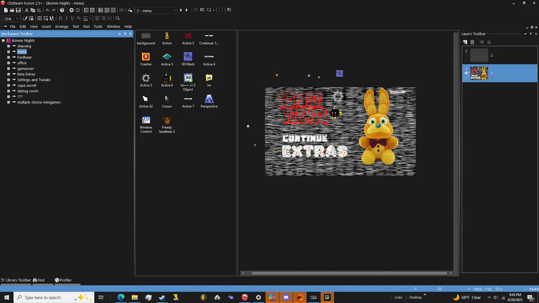Collapse the Bonnie Nights root node

3,41
